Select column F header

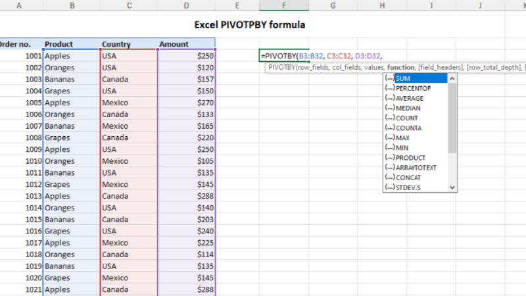tap(284, 5)
